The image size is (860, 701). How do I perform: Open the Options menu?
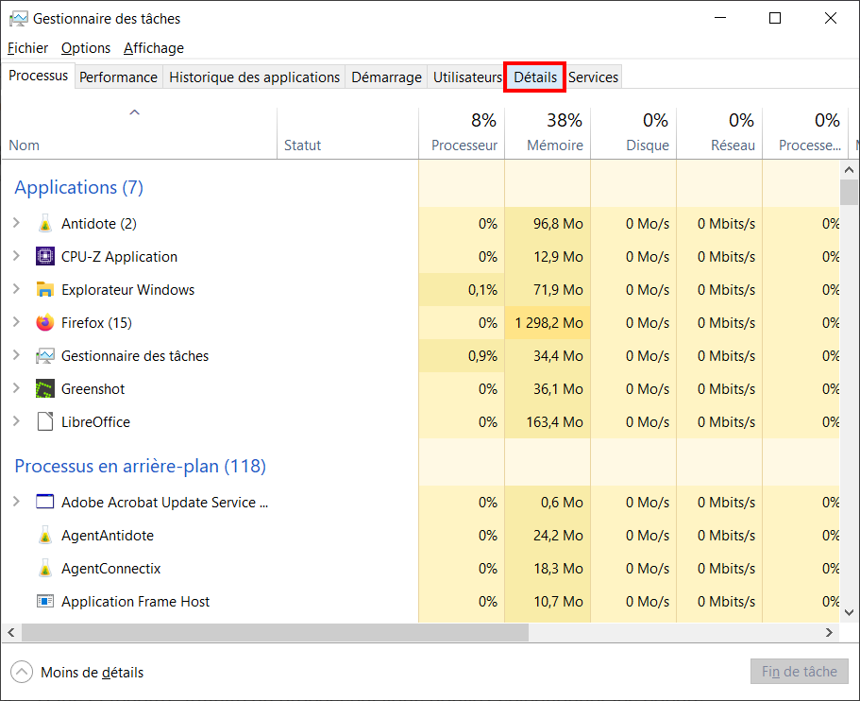(x=86, y=48)
